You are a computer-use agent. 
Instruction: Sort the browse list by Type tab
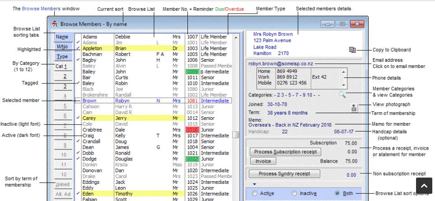point(62,57)
